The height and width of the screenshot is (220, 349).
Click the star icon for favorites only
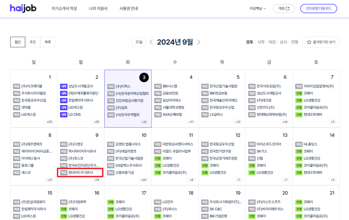(309, 42)
